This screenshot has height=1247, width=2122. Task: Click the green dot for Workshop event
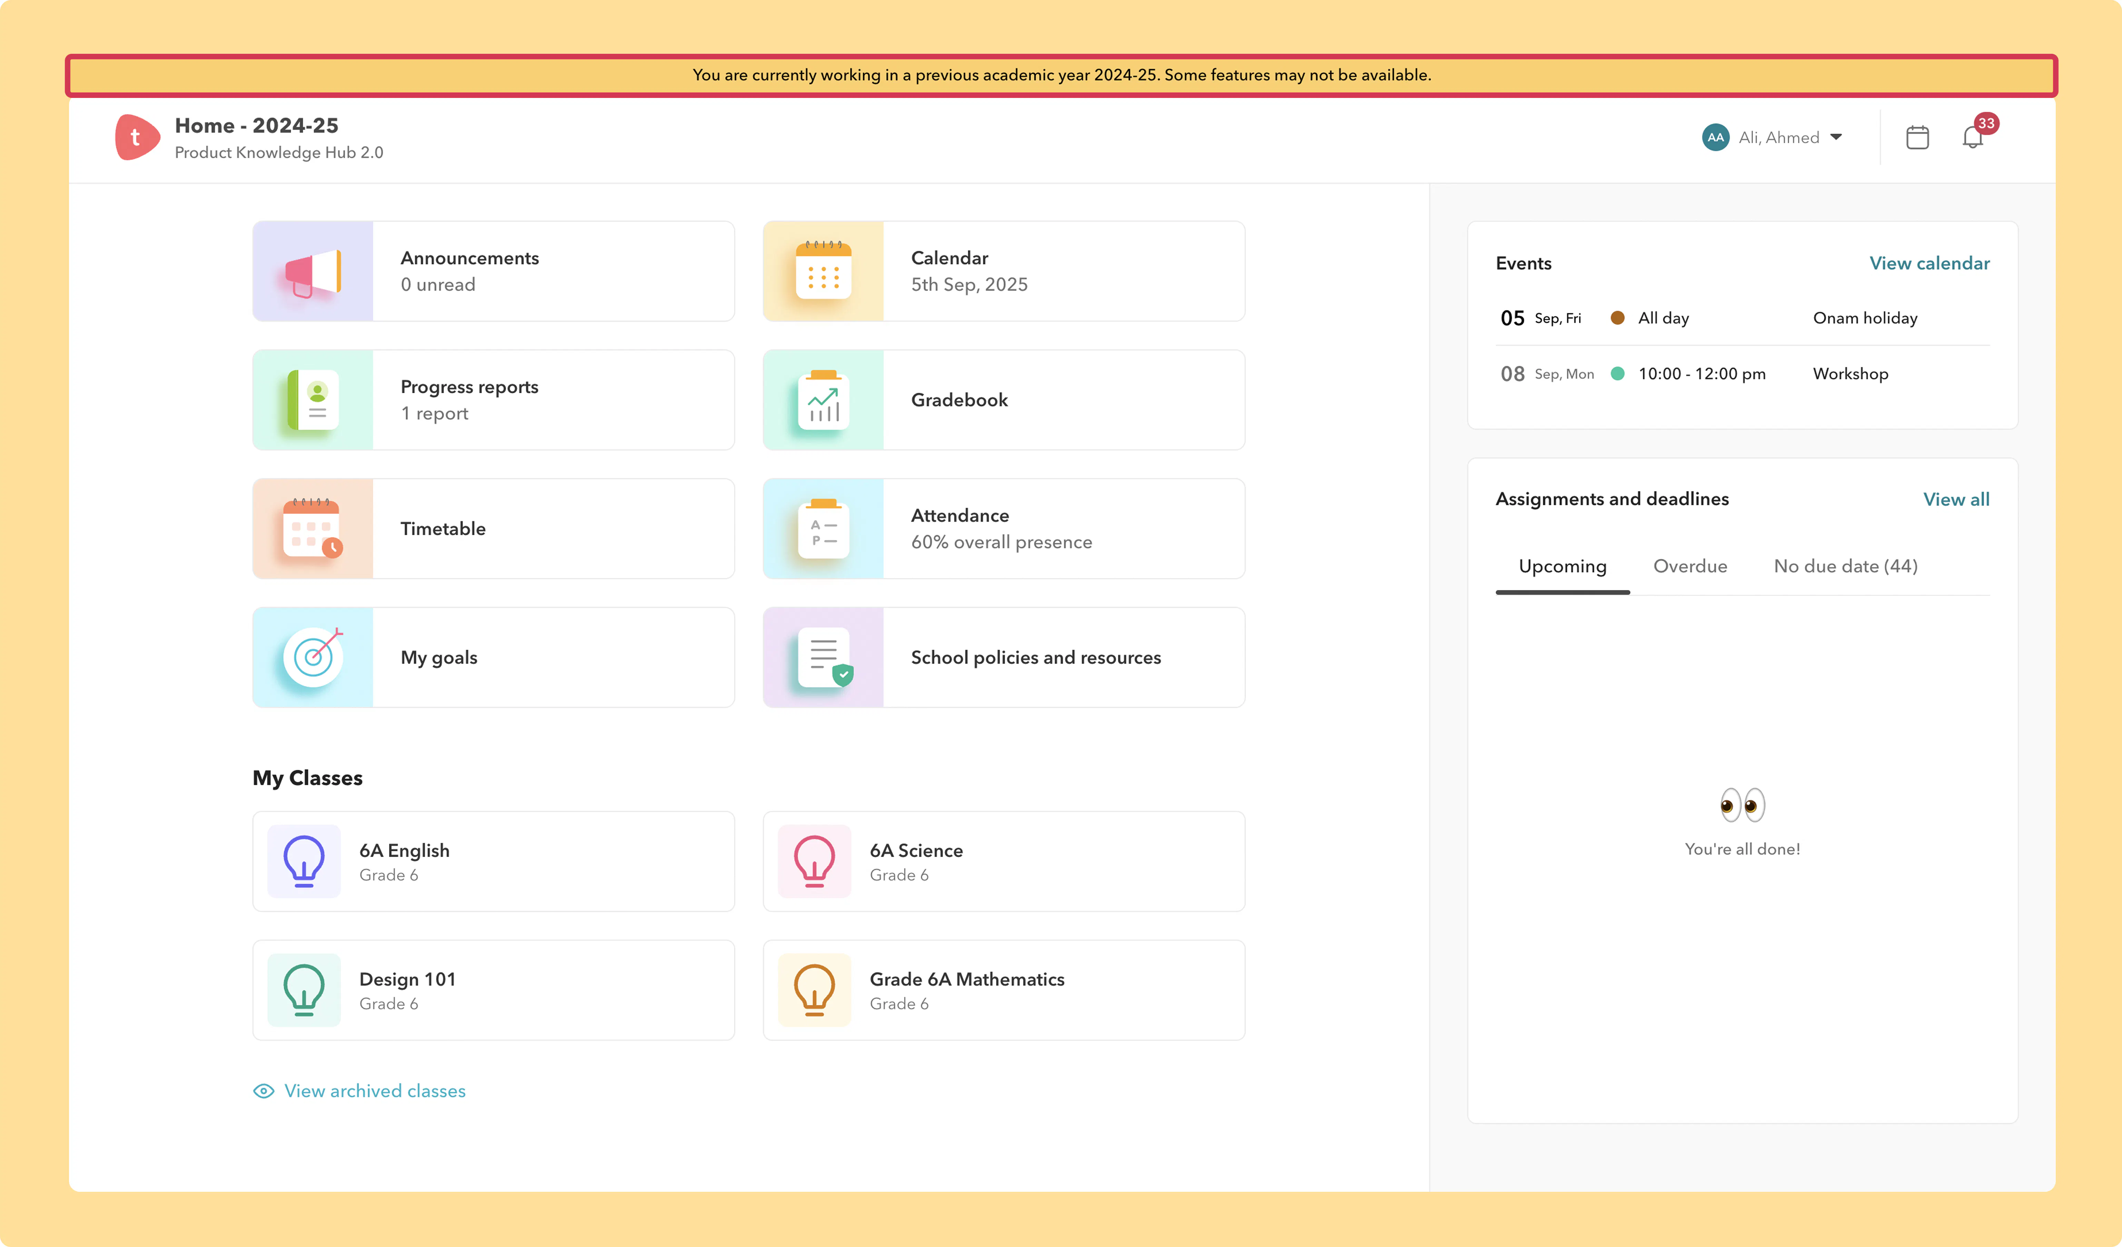pyautogui.click(x=1618, y=374)
